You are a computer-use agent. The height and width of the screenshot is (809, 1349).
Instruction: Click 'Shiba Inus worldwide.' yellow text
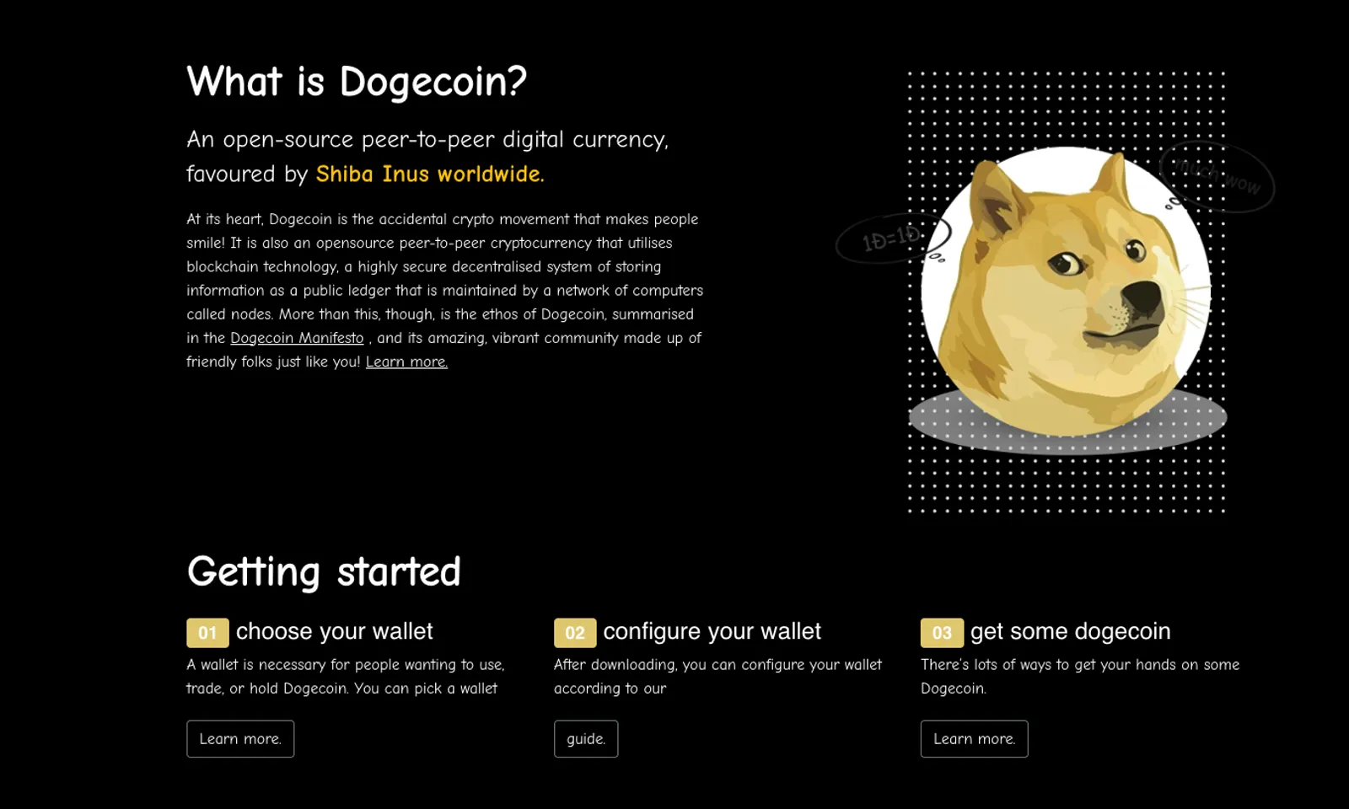pos(430,174)
